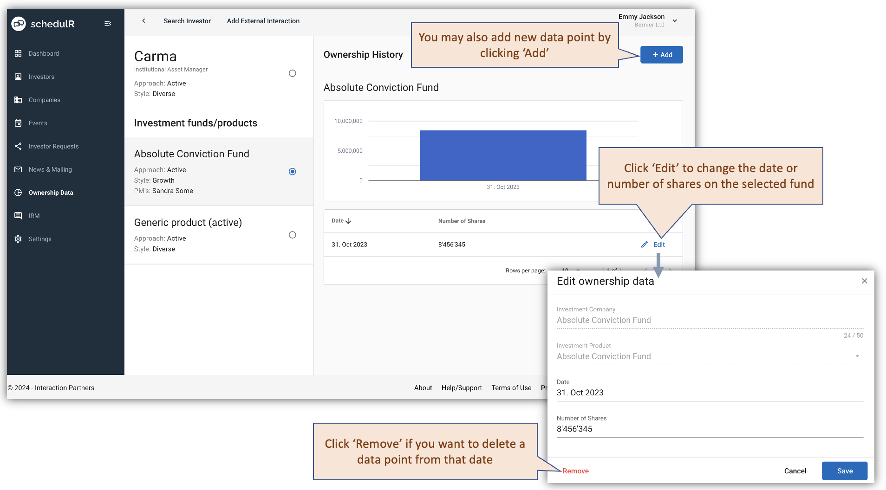Switch to the Add External Interaction tab
This screenshot has height=490, width=886.
coord(263,21)
